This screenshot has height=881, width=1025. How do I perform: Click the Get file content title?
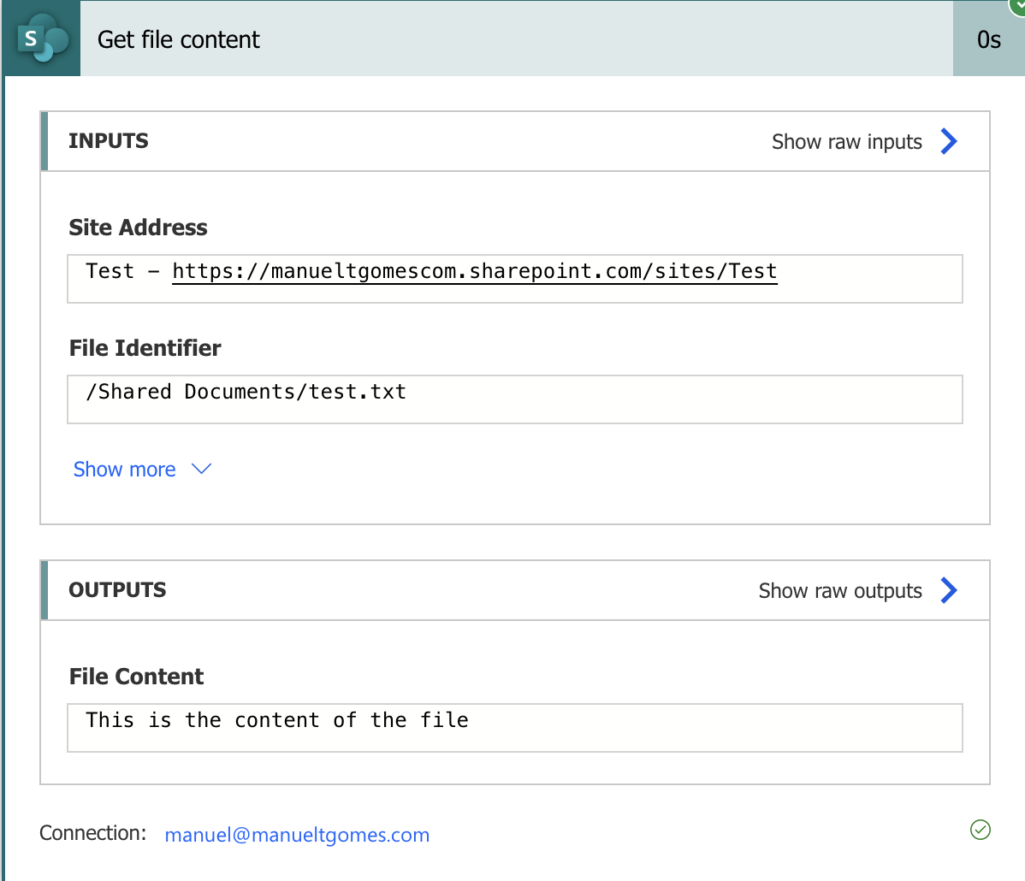click(x=179, y=40)
